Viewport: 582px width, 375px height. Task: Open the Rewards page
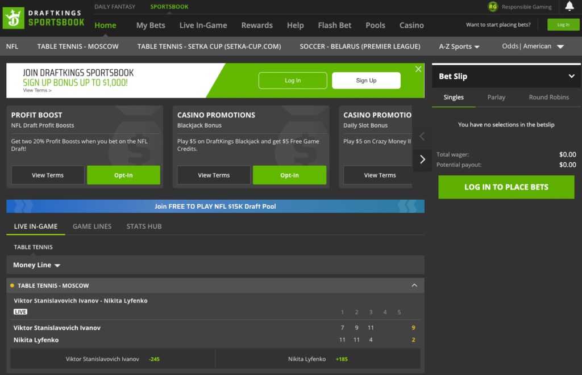coord(257,25)
